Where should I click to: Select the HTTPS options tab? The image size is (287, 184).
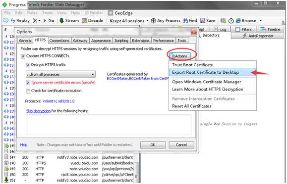point(41,40)
